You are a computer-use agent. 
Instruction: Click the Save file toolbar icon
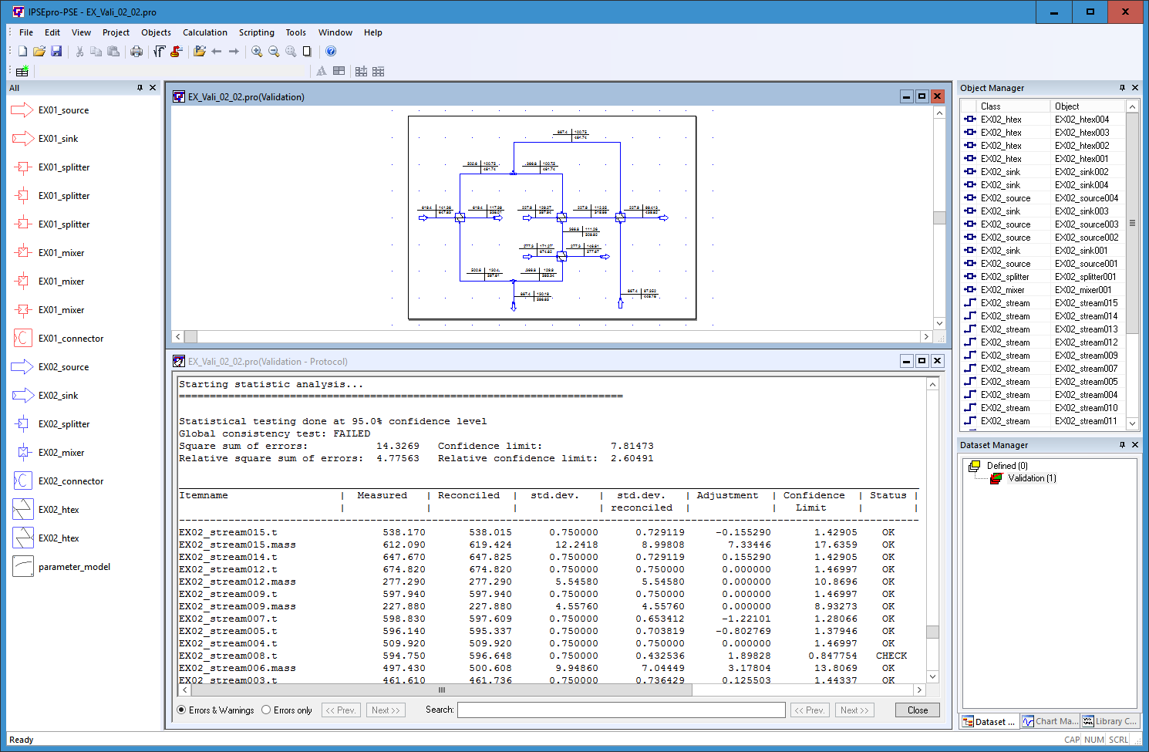tap(56, 52)
